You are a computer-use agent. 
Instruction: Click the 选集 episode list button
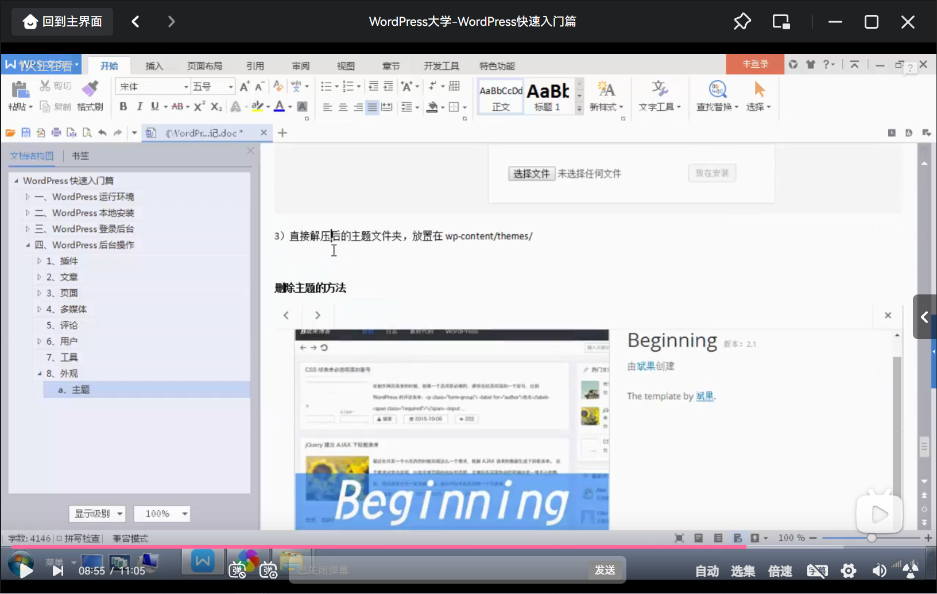tap(743, 571)
